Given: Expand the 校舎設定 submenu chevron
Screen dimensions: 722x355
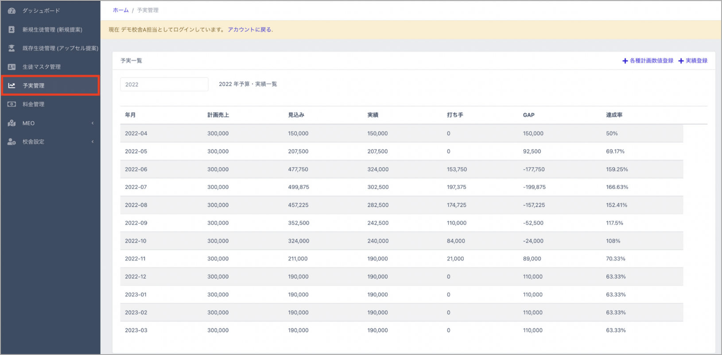Looking at the screenshot, I should (x=93, y=142).
